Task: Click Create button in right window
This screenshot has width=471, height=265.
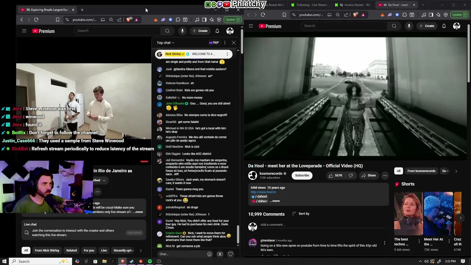Action: 426,26
